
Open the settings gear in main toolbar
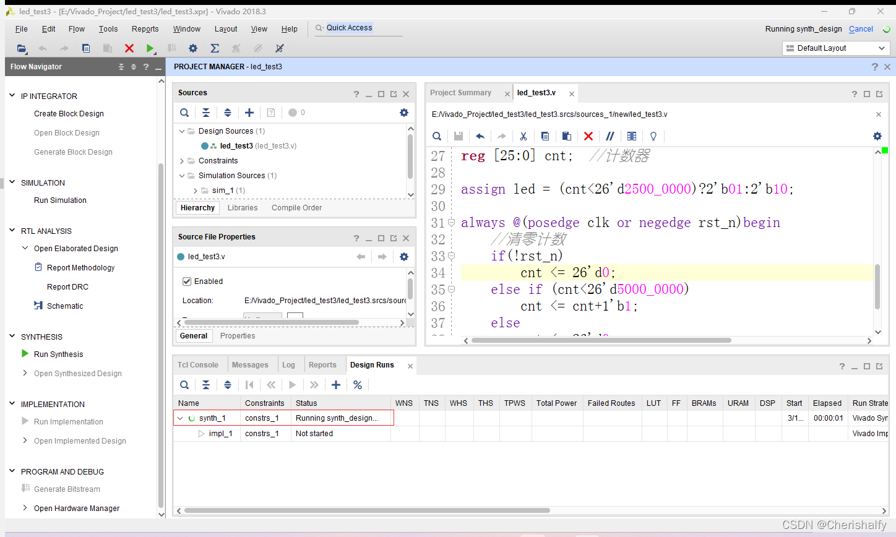[x=193, y=48]
